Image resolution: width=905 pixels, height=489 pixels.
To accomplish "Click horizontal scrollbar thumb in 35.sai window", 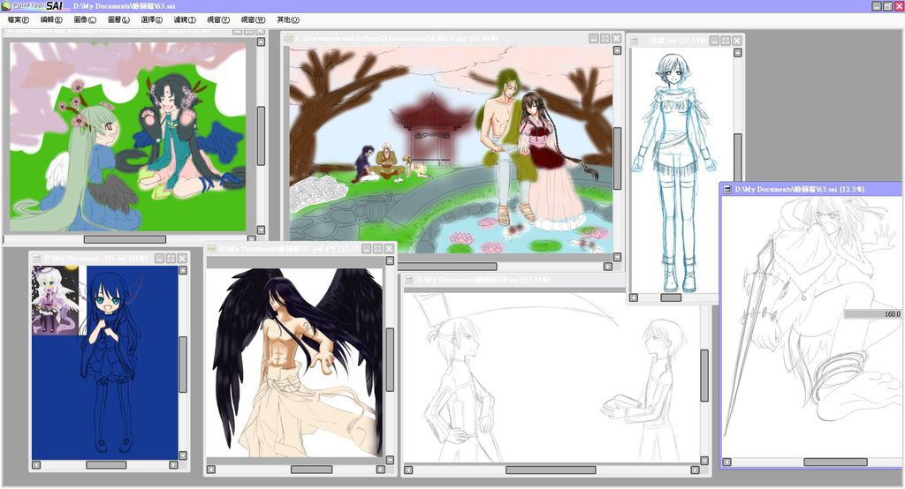I will pos(106,465).
